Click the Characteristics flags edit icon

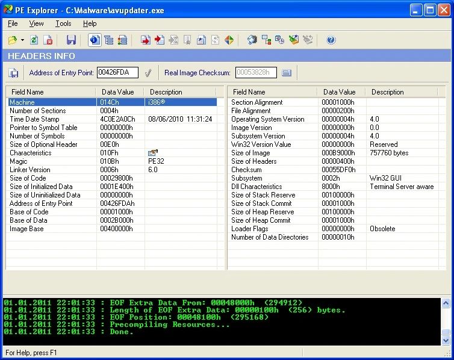click(x=152, y=152)
